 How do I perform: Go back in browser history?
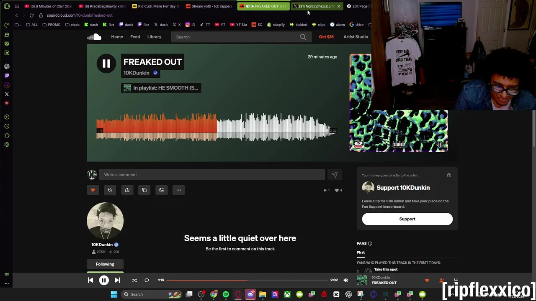17,15
